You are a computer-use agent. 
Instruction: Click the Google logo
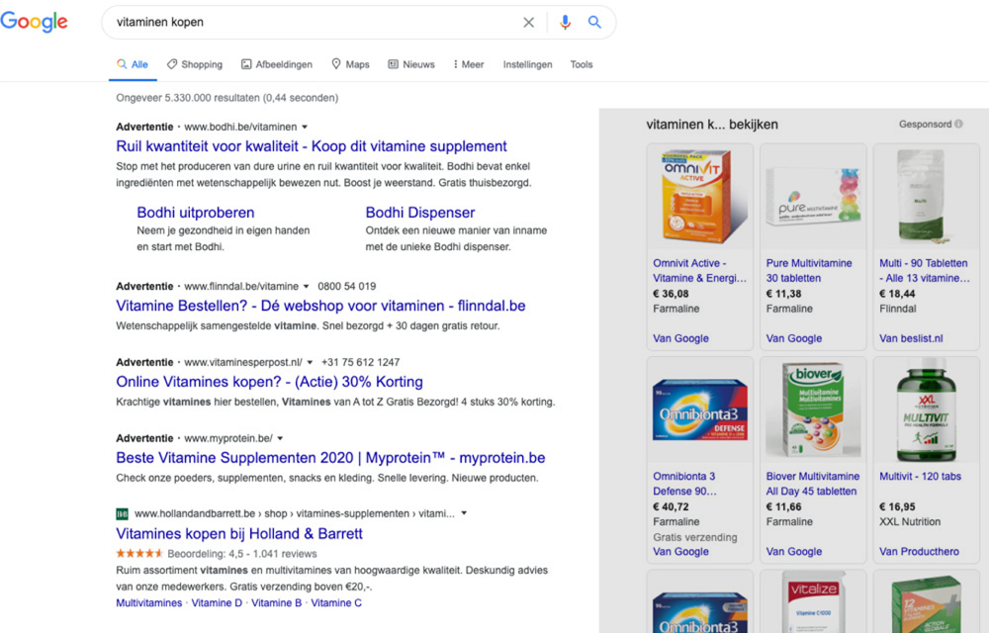(x=34, y=22)
